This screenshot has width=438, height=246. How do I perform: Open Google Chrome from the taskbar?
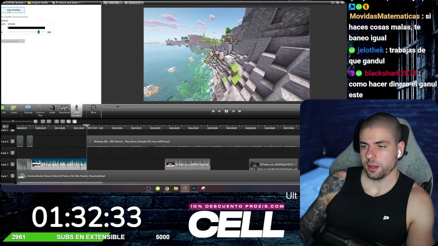tap(167, 189)
